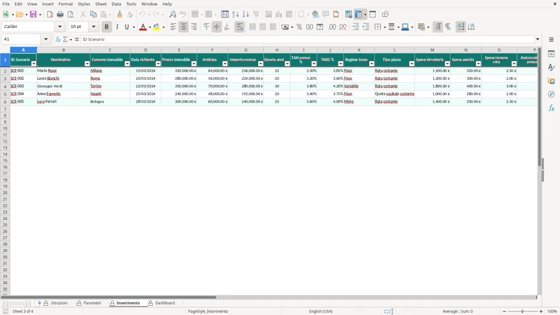Screen dimensions: 560x315
Task: Open the sidebar Styles panel icon
Action: tap(551, 67)
